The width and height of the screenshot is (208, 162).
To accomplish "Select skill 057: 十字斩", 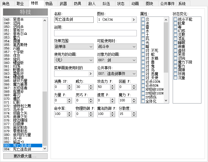I will (x=23, y=52).
